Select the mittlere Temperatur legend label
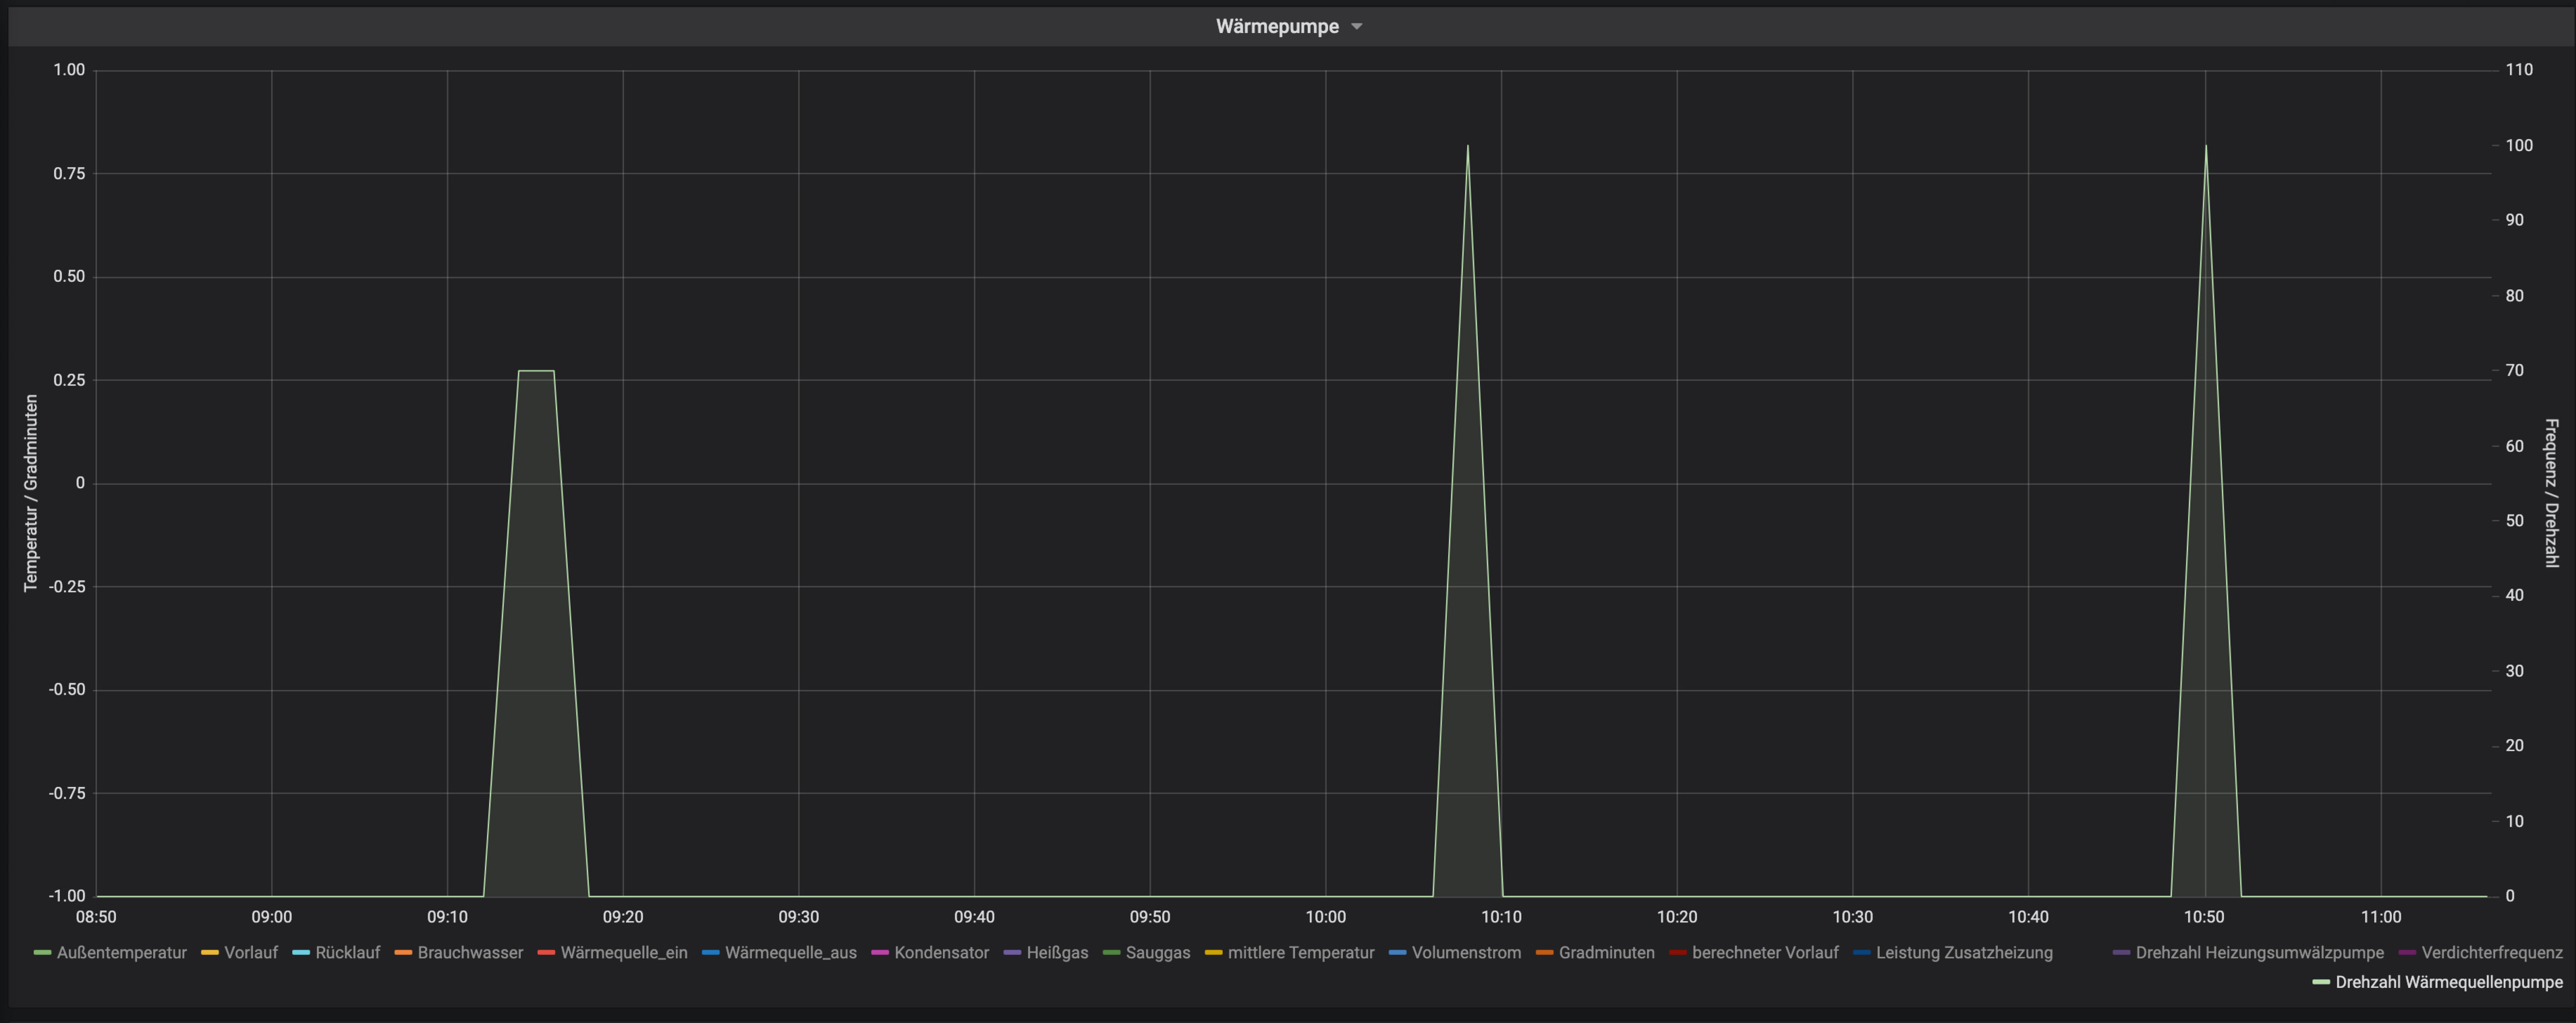 pos(1301,953)
